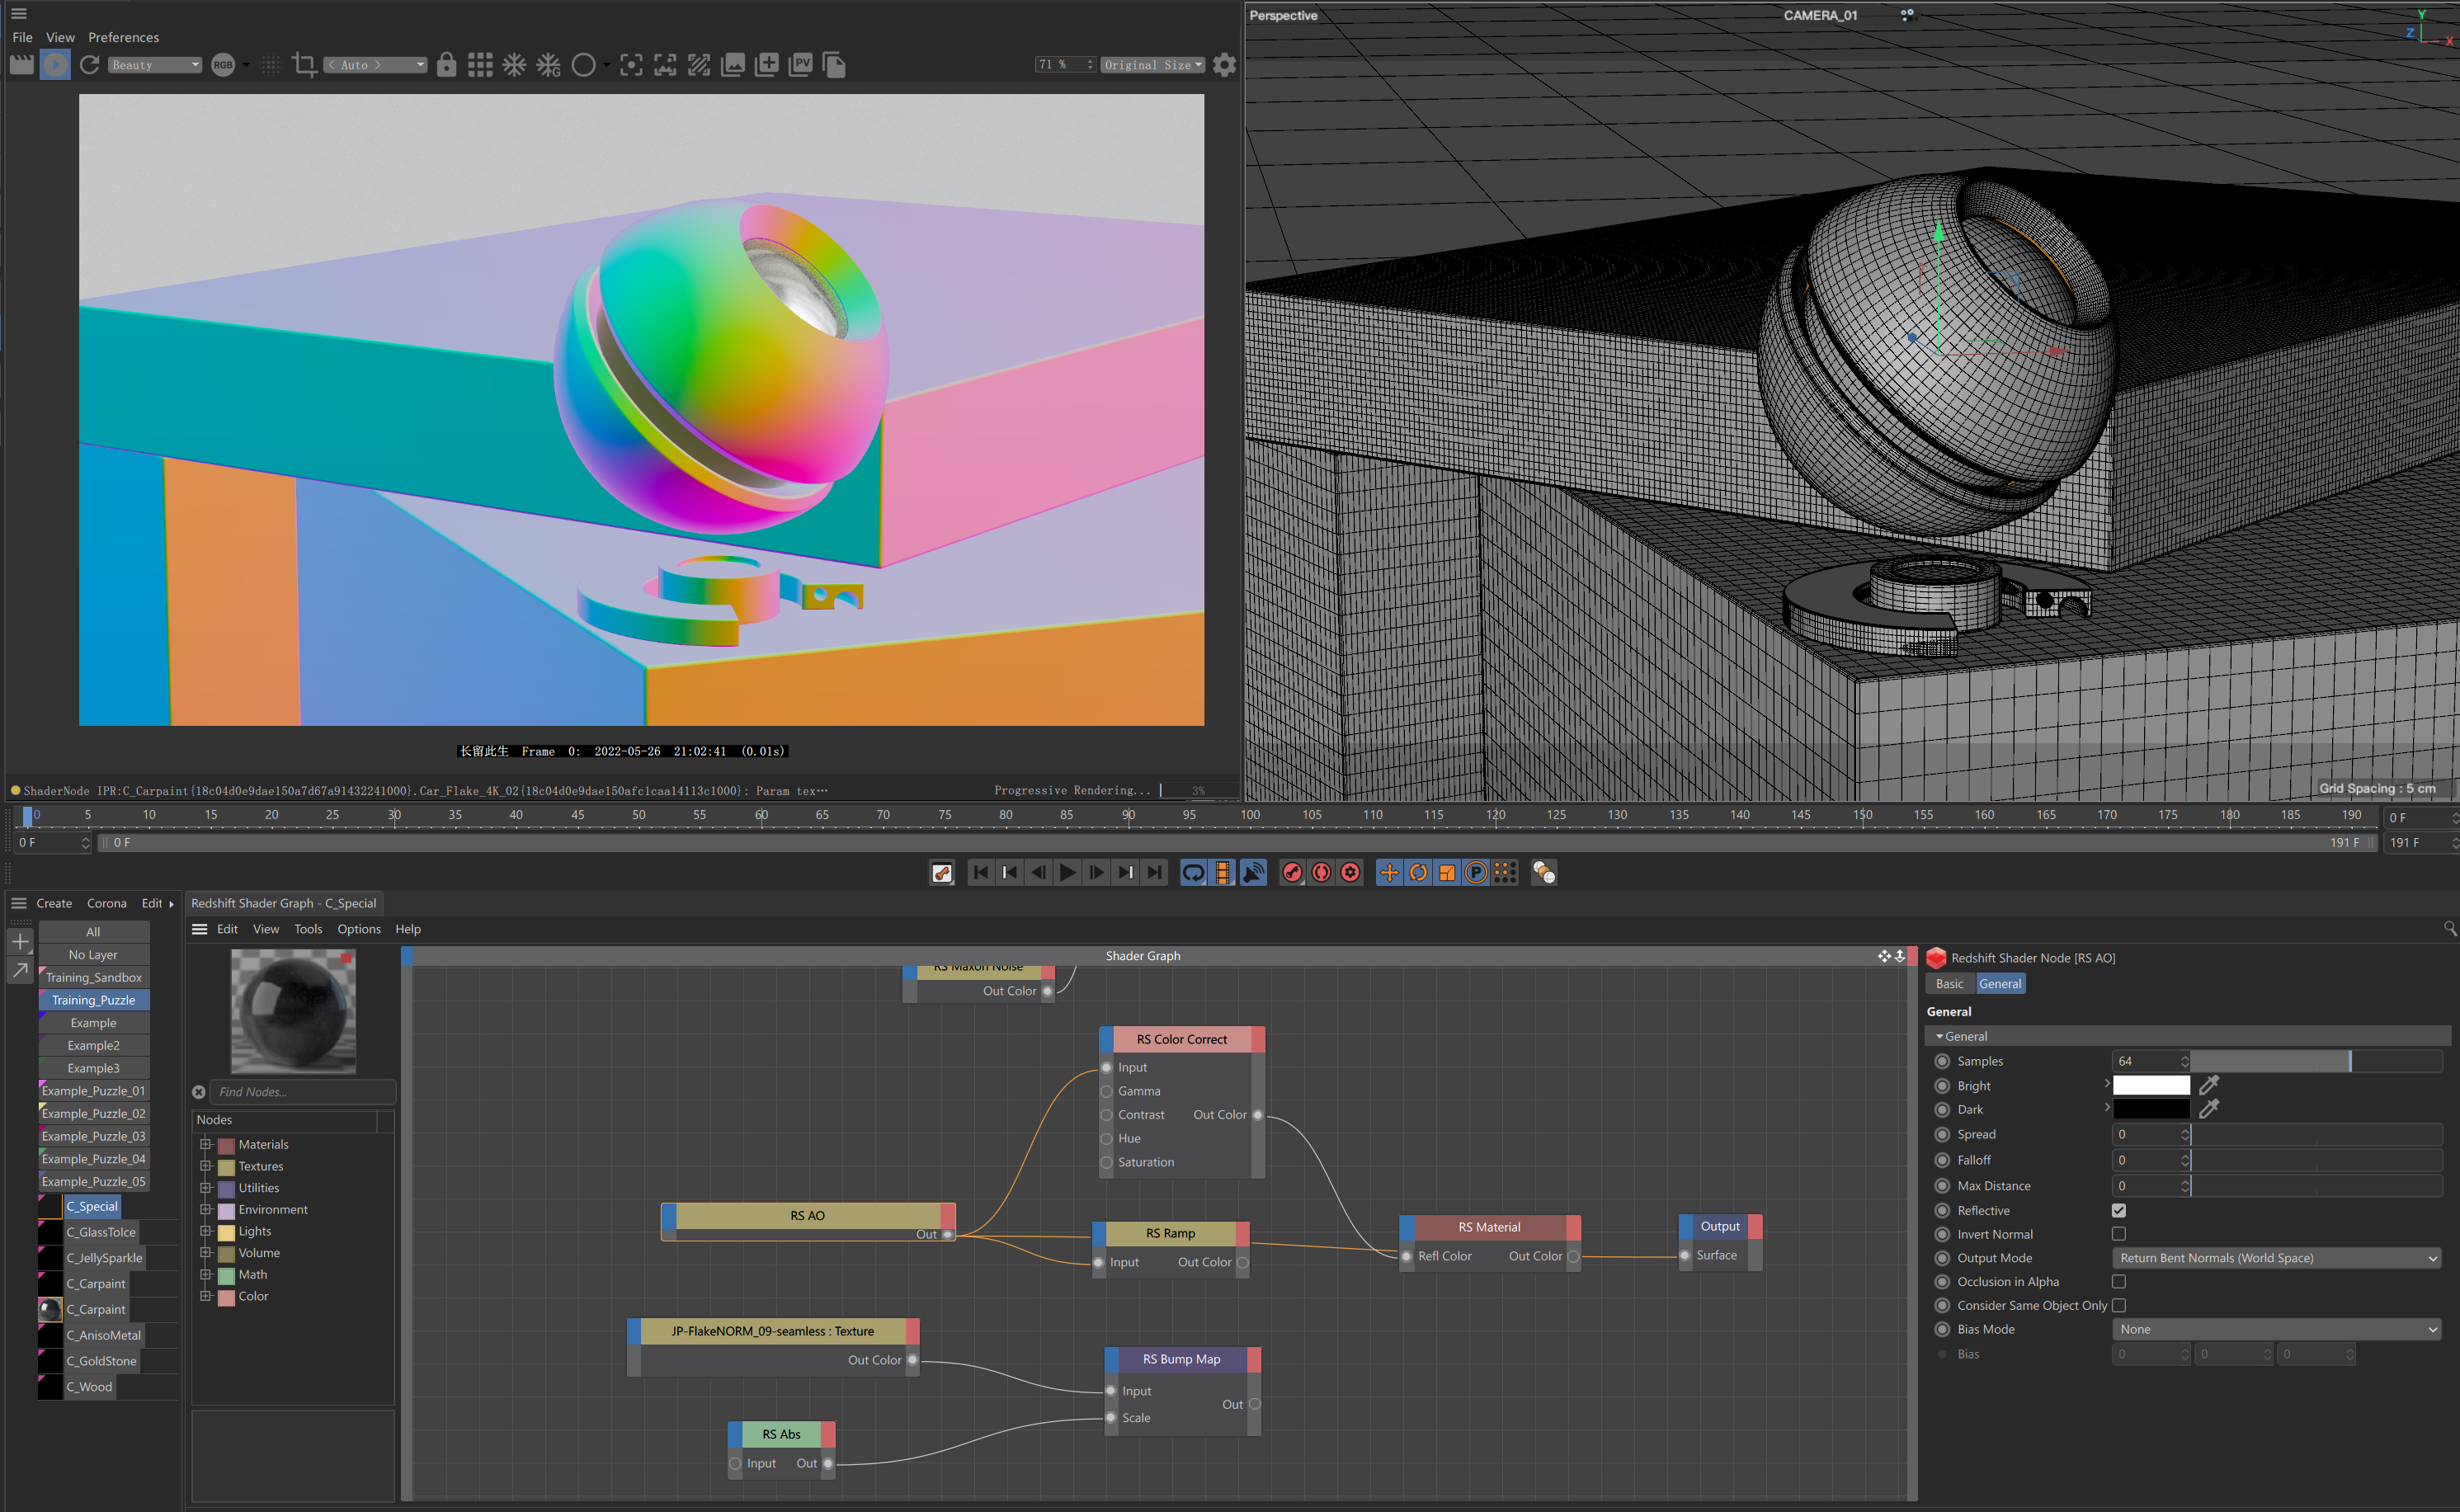Click the Bright color eyedropper icon

(2209, 1084)
